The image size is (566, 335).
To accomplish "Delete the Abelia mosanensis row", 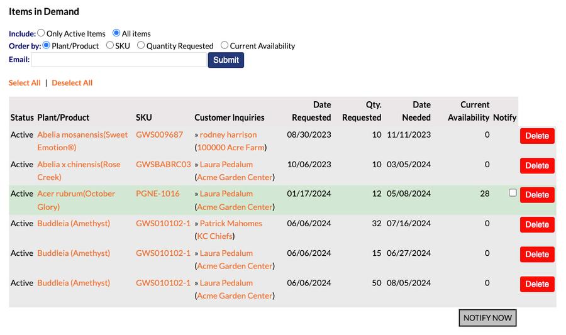I will click(x=536, y=136).
